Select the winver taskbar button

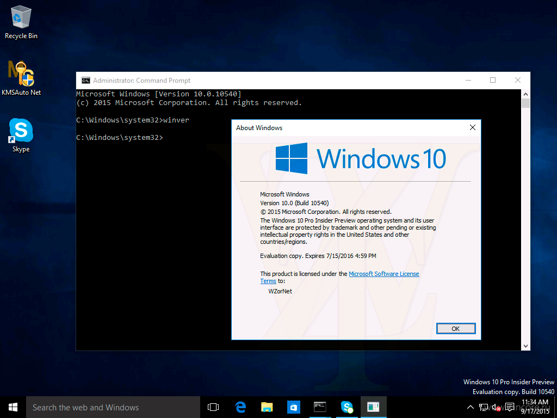pos(373,407)
